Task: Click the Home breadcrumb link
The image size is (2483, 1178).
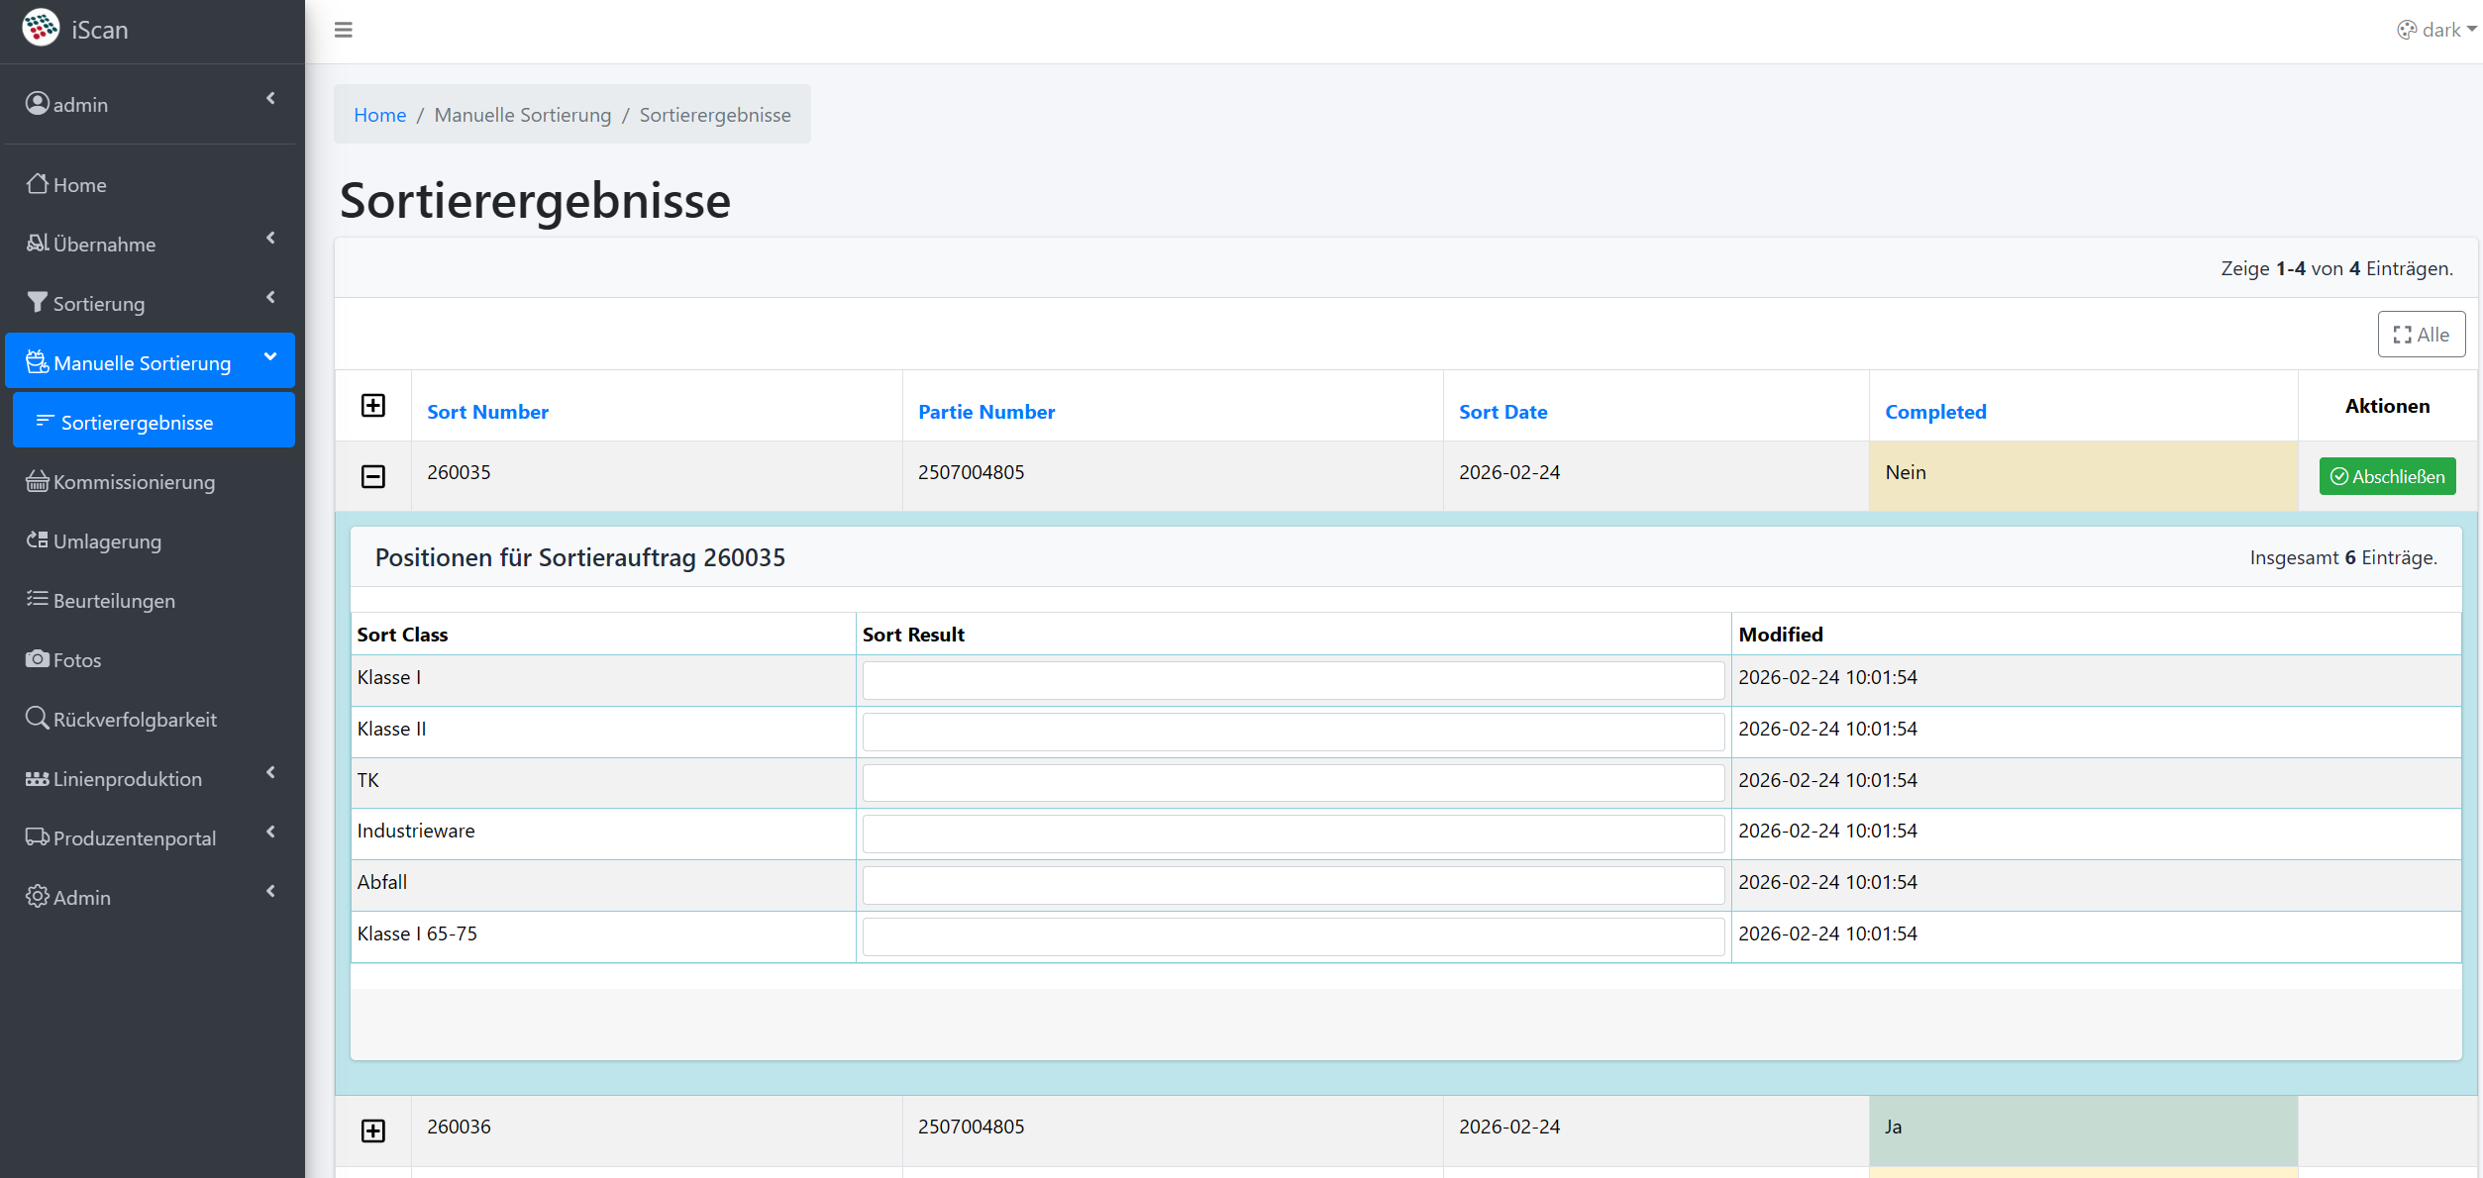Action: tap(379, 115)
